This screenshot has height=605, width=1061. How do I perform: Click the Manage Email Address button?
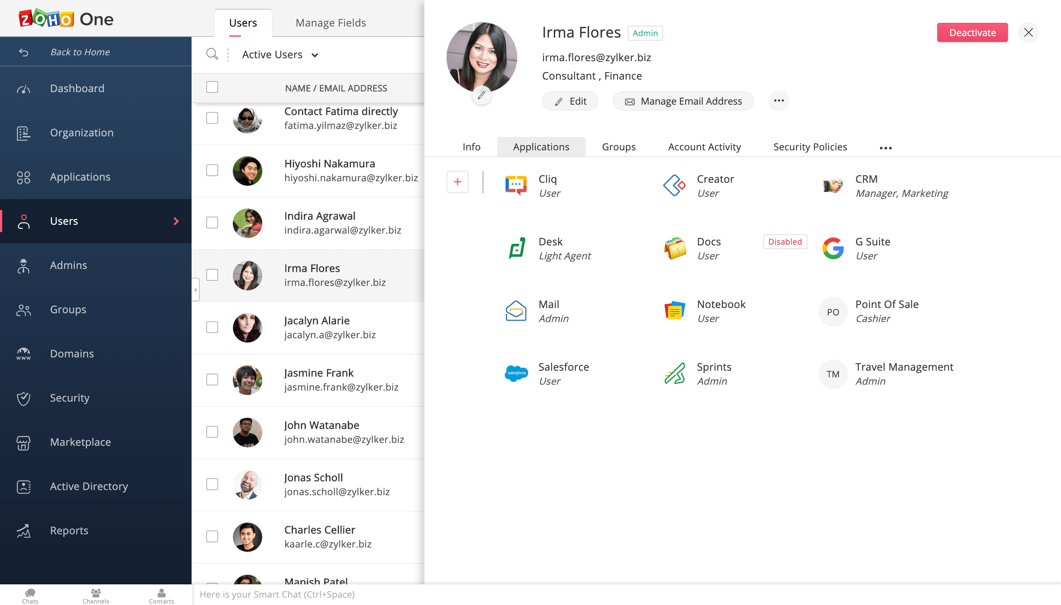(683, 101)
